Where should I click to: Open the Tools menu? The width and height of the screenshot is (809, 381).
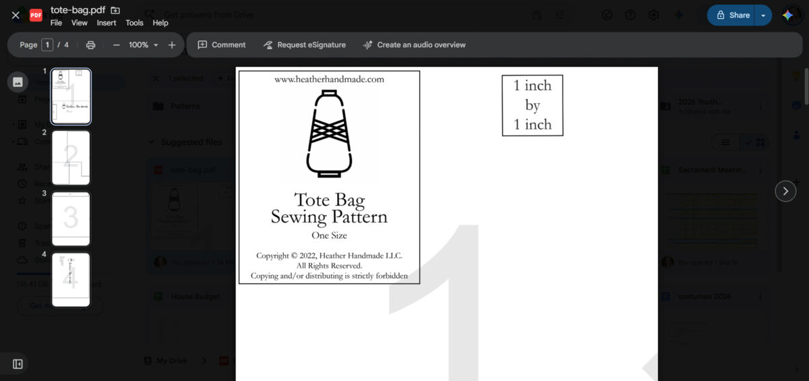pyautogui.click(x=134, y=23)
